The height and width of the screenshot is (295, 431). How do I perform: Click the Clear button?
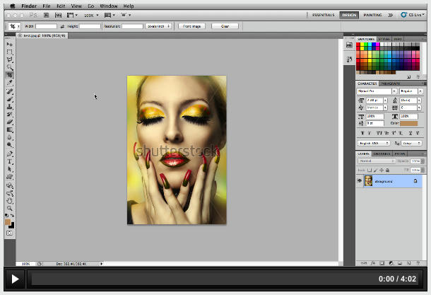click(225, 26)
